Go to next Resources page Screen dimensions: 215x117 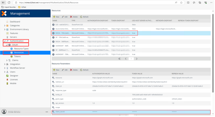[x=137, y=59]
